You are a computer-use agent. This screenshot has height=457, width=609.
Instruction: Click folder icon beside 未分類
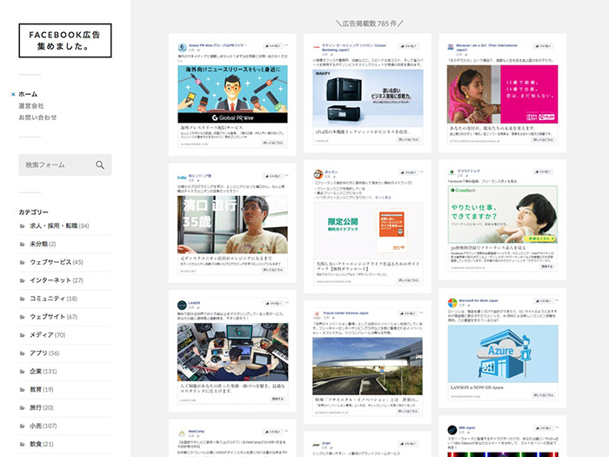pos(22,244)
